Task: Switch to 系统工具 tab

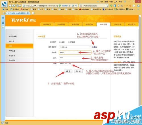Action: click(x=131, y=24)
